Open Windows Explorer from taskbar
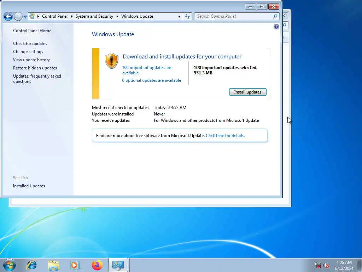 click(x=54, y=265)
